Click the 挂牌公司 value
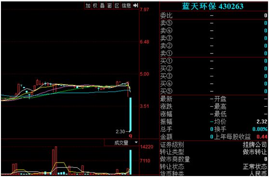 coord(255,145)
